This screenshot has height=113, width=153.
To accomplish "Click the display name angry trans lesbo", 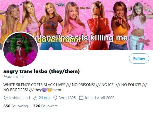I will click(x=41, y=71).
